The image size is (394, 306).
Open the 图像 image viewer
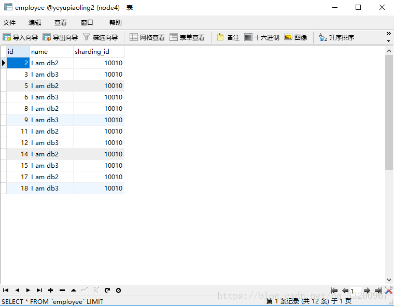(x=295, y=37)
